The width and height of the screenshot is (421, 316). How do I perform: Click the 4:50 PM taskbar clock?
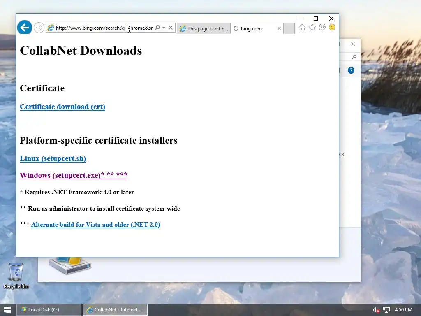(404, 310)
